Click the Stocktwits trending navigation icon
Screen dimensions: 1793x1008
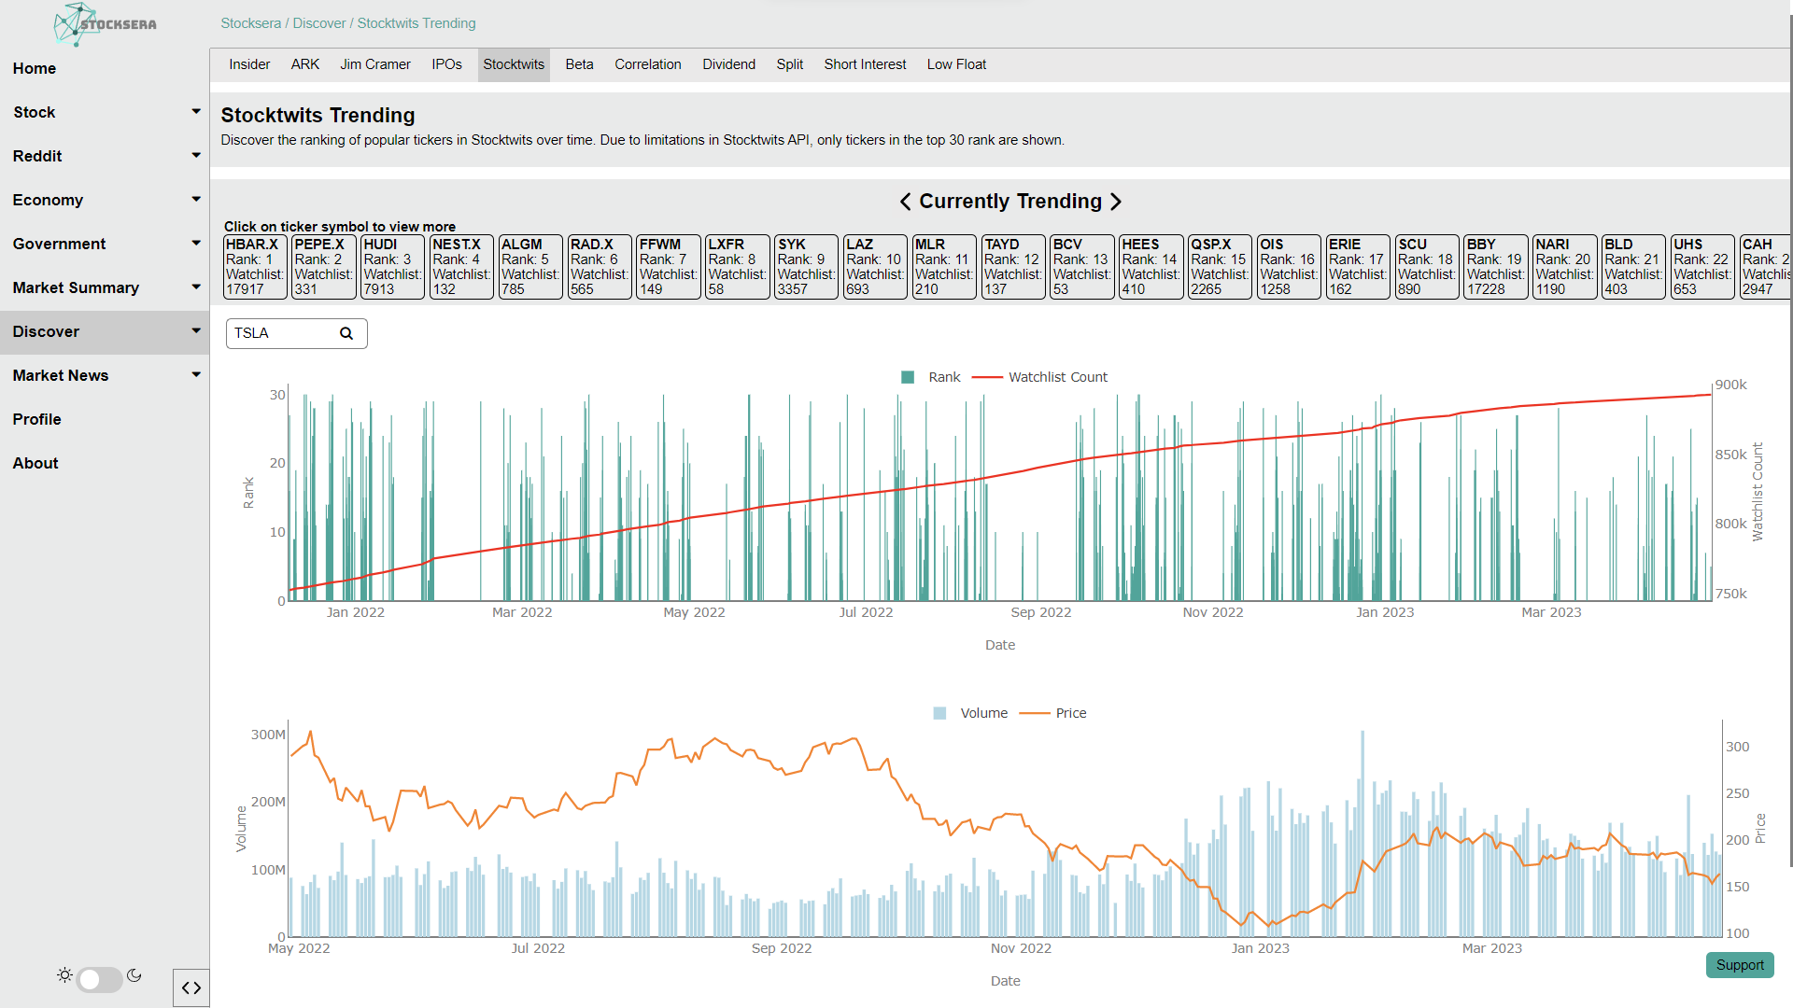tap(514, 64)
